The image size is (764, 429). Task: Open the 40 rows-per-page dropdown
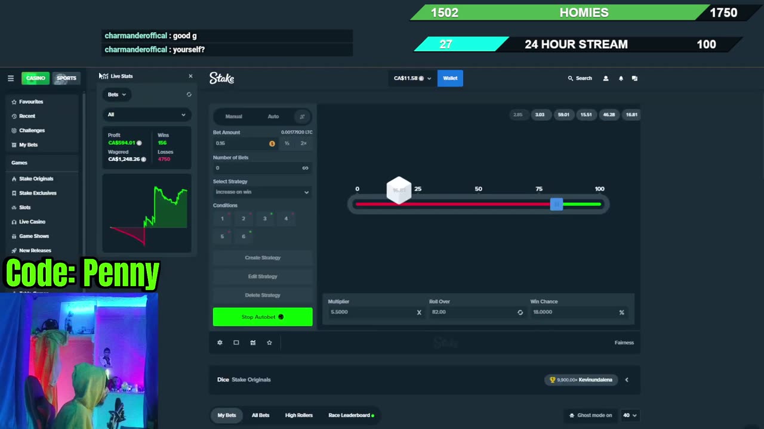coord(630,415)
